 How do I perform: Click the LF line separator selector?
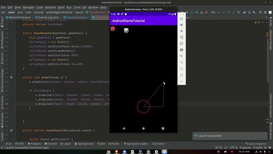coord(226,148)
